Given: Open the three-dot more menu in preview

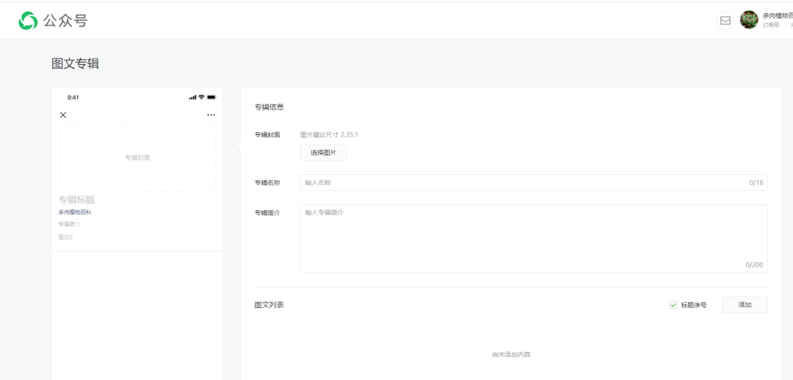Looking at the screenshot, I should (x=211, y=115).
